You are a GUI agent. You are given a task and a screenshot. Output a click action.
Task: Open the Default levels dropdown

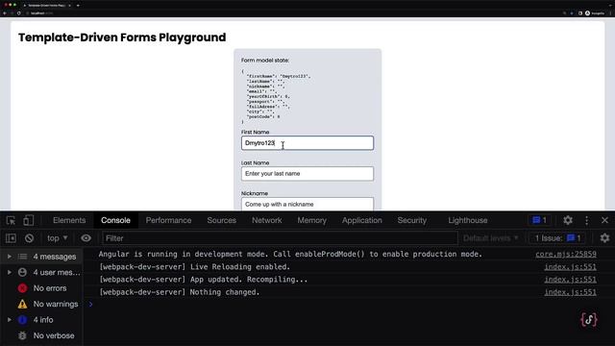tap(491, 238)
